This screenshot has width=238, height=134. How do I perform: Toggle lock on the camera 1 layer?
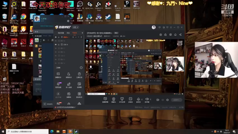coord(59,37)
